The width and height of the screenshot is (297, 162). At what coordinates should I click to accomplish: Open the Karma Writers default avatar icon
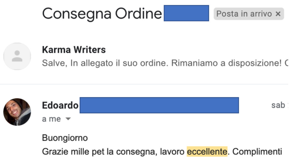click(17, 56)
